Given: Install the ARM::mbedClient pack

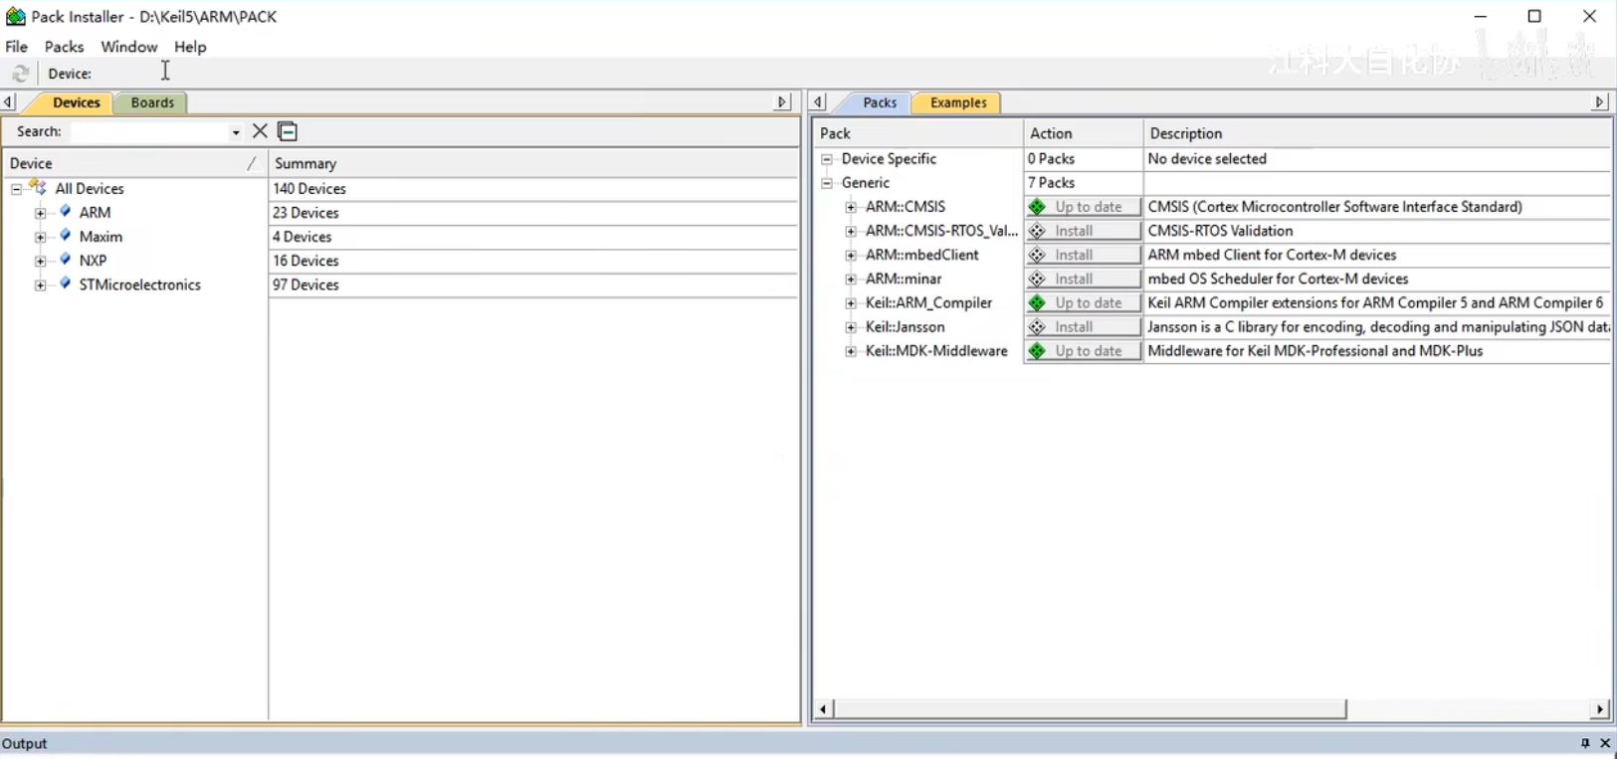Looking at the screenshot, I should pos(1083,255).
